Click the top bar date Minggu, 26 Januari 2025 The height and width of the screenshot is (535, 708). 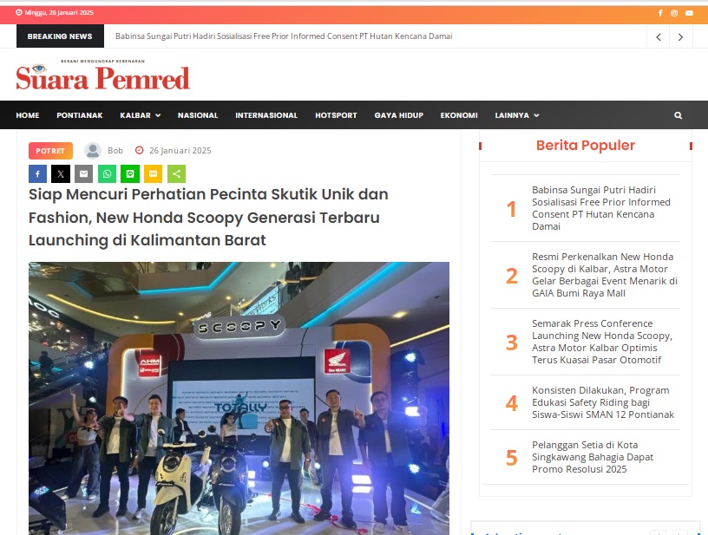(x=59, y=13)
